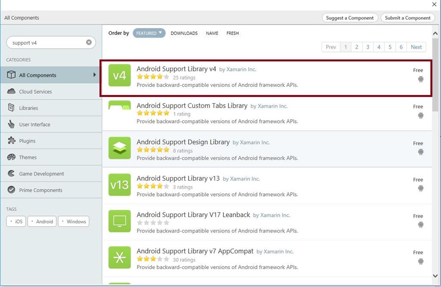
Task: Select the Plugins category
Action: pos(51,141)
